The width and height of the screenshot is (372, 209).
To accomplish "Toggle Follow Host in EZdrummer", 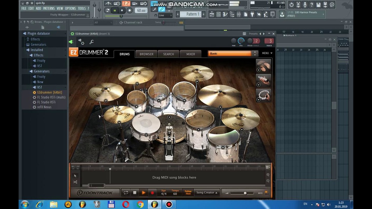I will coord(188,192).
